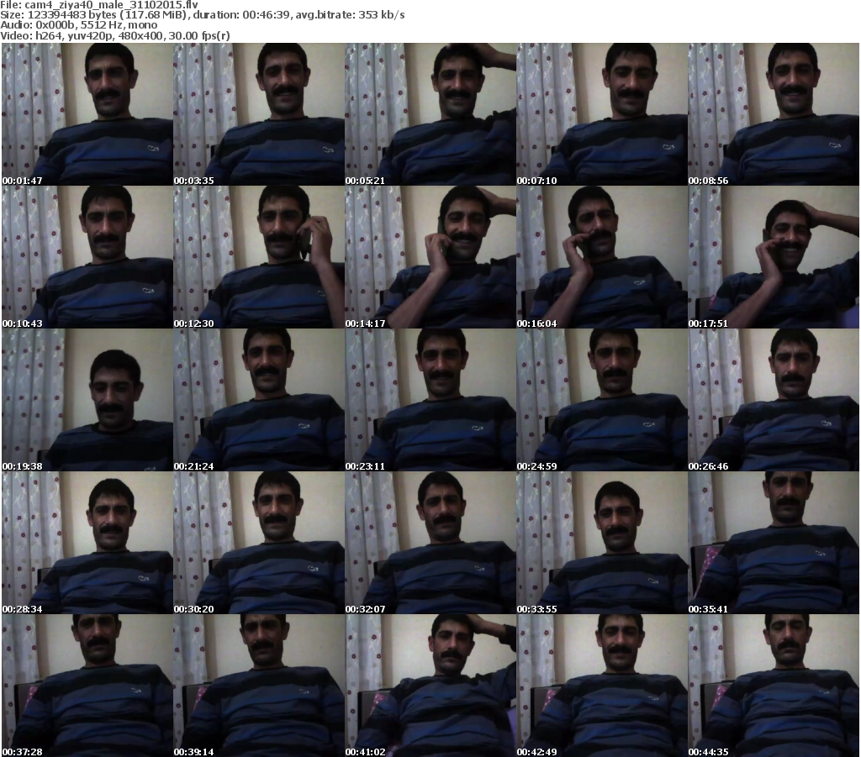Image resolution: width=861 pixels, height=757 pixels.
Task: Open the frame at 00:17:51
Action: point(774,257)
